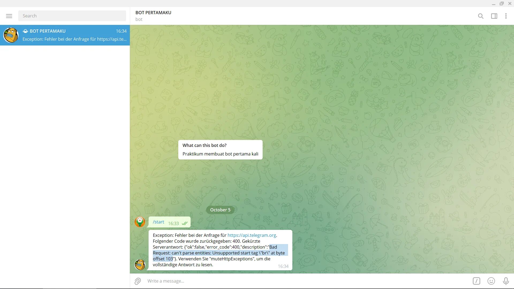
Task: Open the emoji picker smiley icon
Action: pyautogui.click(x=491, y=281)
